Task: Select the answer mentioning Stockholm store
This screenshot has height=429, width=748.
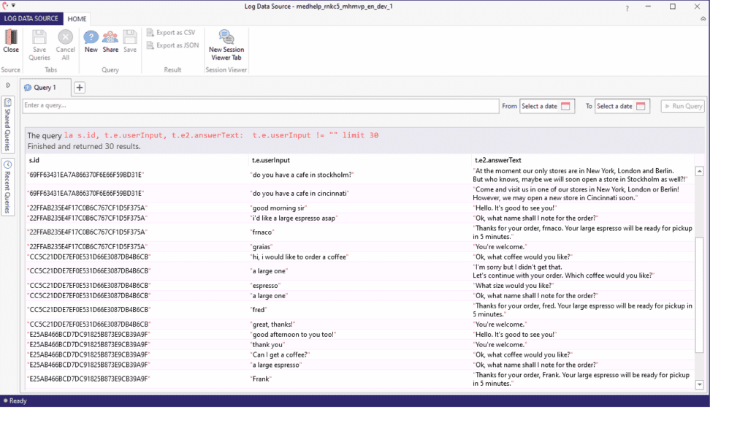Action: point(581,175)
